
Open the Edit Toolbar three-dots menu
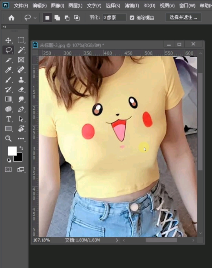[21, 139]
